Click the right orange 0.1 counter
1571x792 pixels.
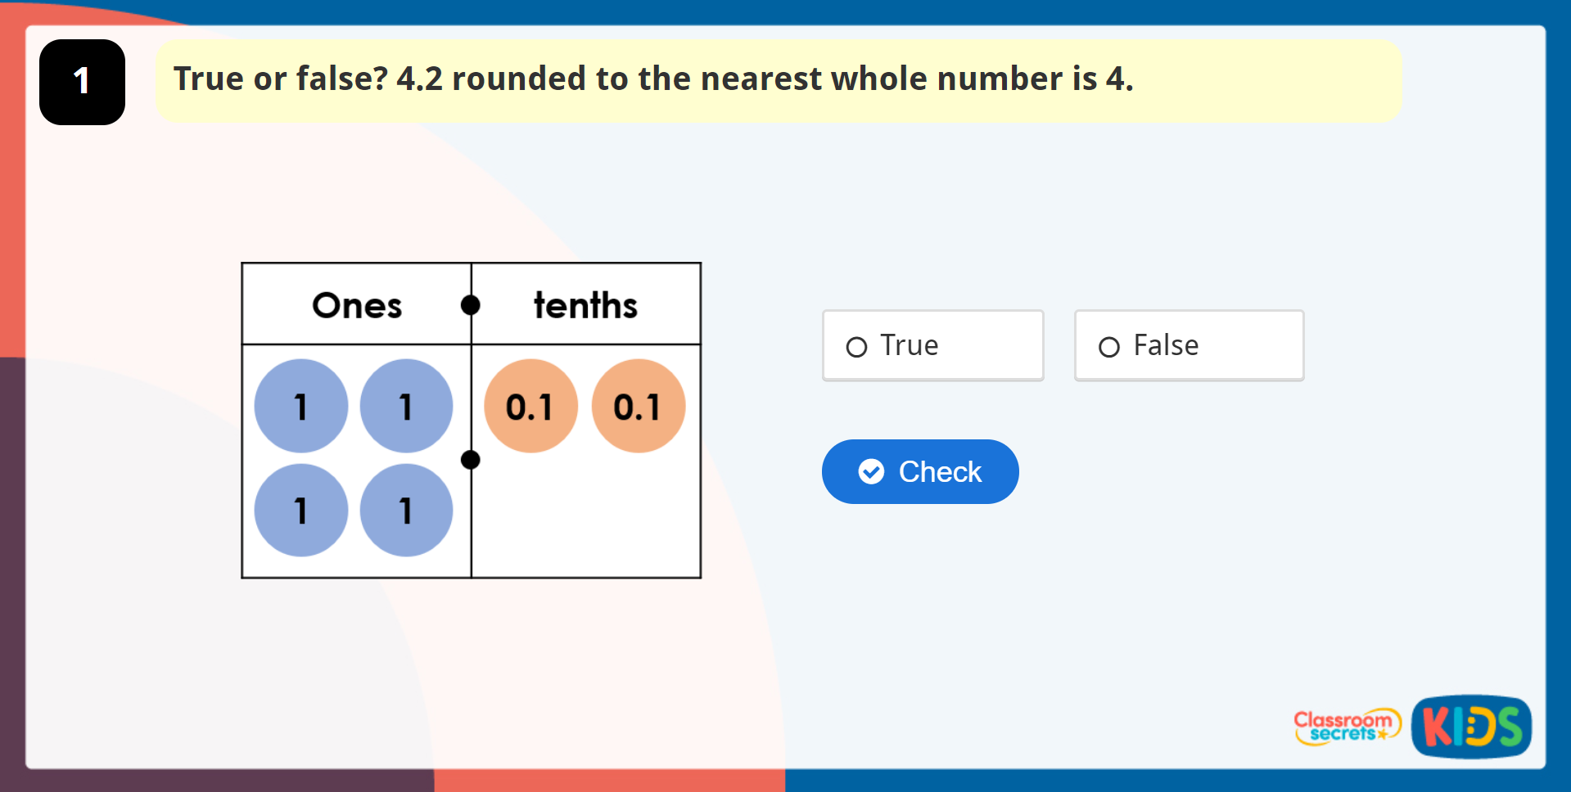point(639,405)
